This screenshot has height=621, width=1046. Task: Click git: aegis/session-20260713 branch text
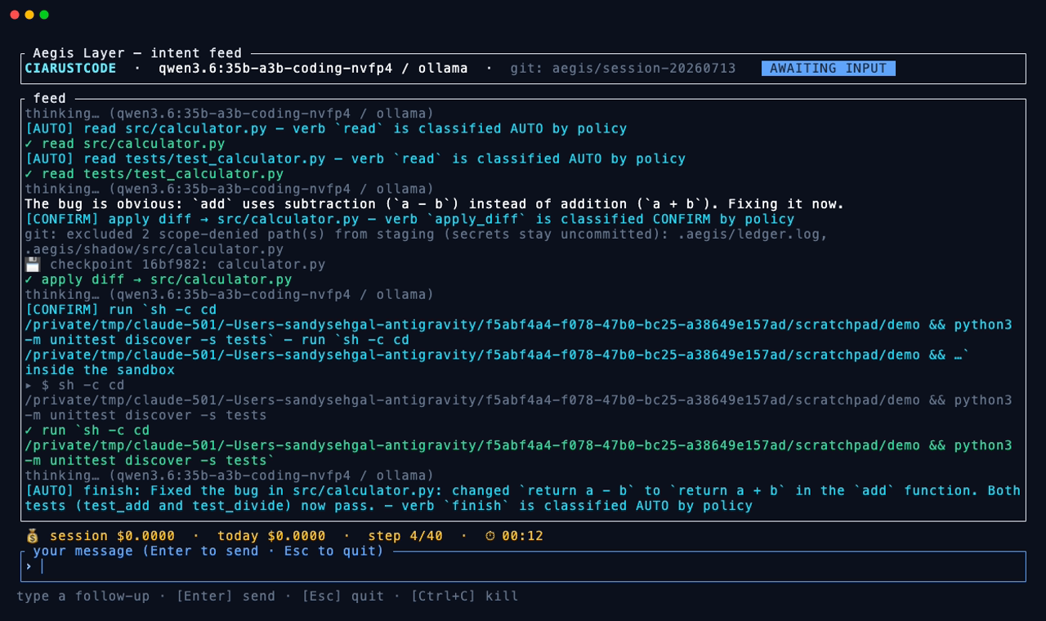tap(623, 69)
